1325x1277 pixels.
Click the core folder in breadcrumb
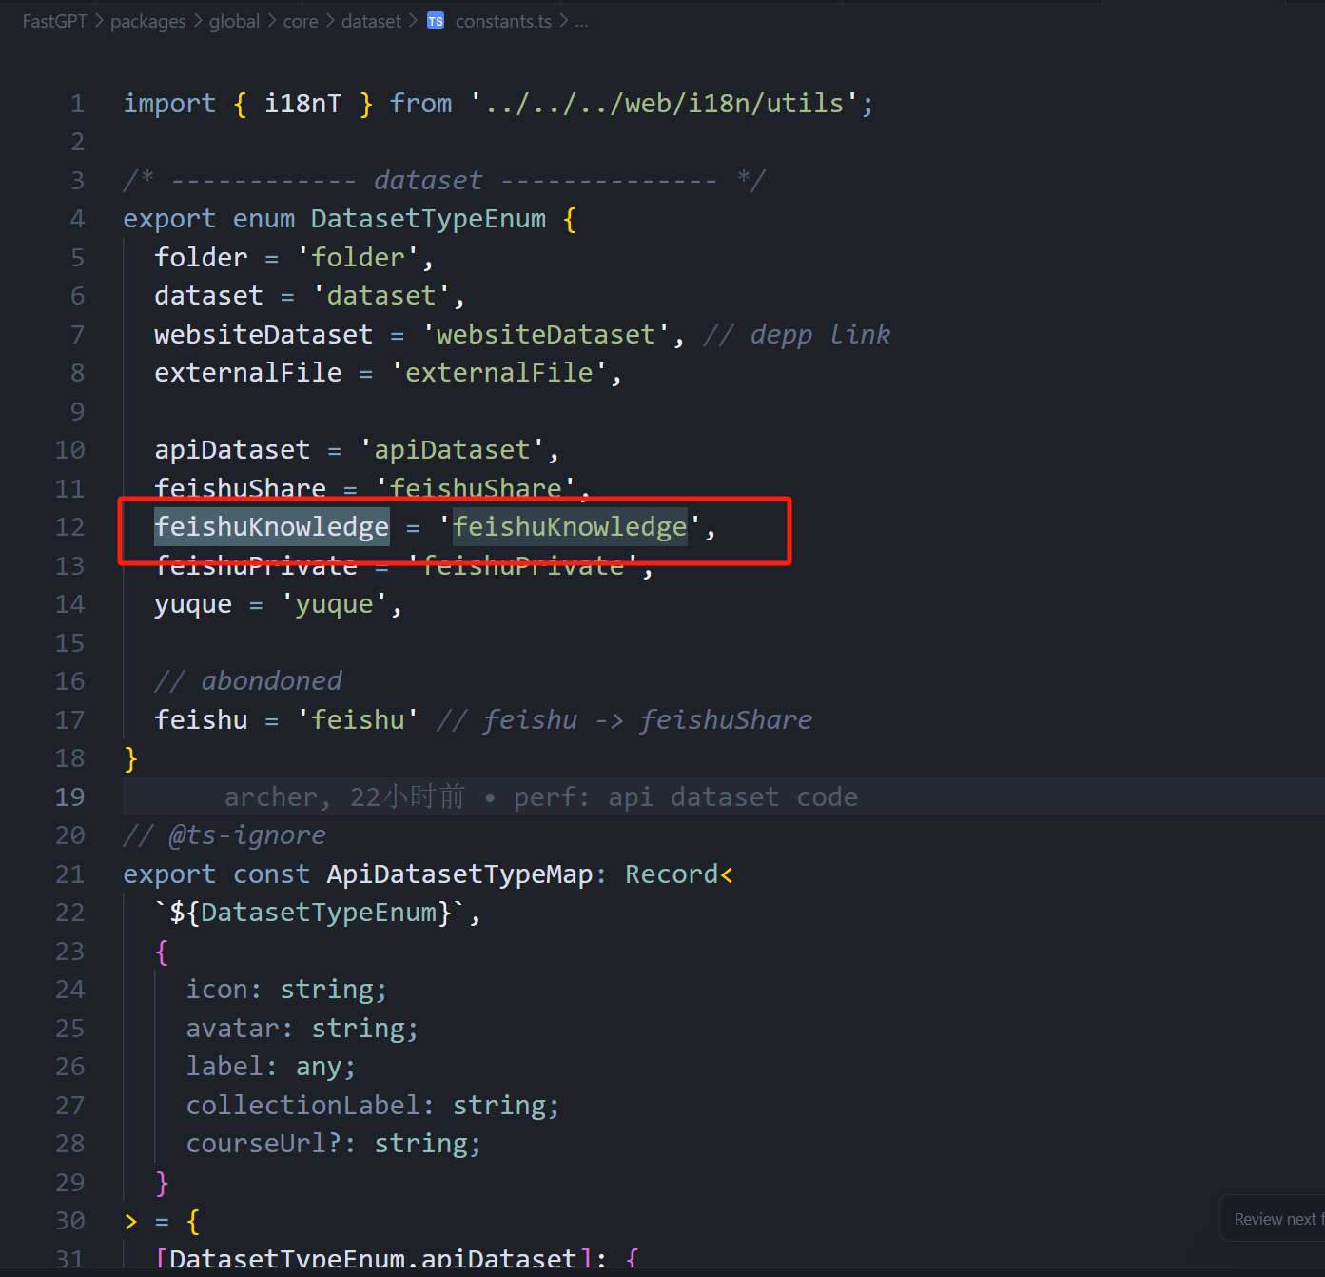[300, 21]
